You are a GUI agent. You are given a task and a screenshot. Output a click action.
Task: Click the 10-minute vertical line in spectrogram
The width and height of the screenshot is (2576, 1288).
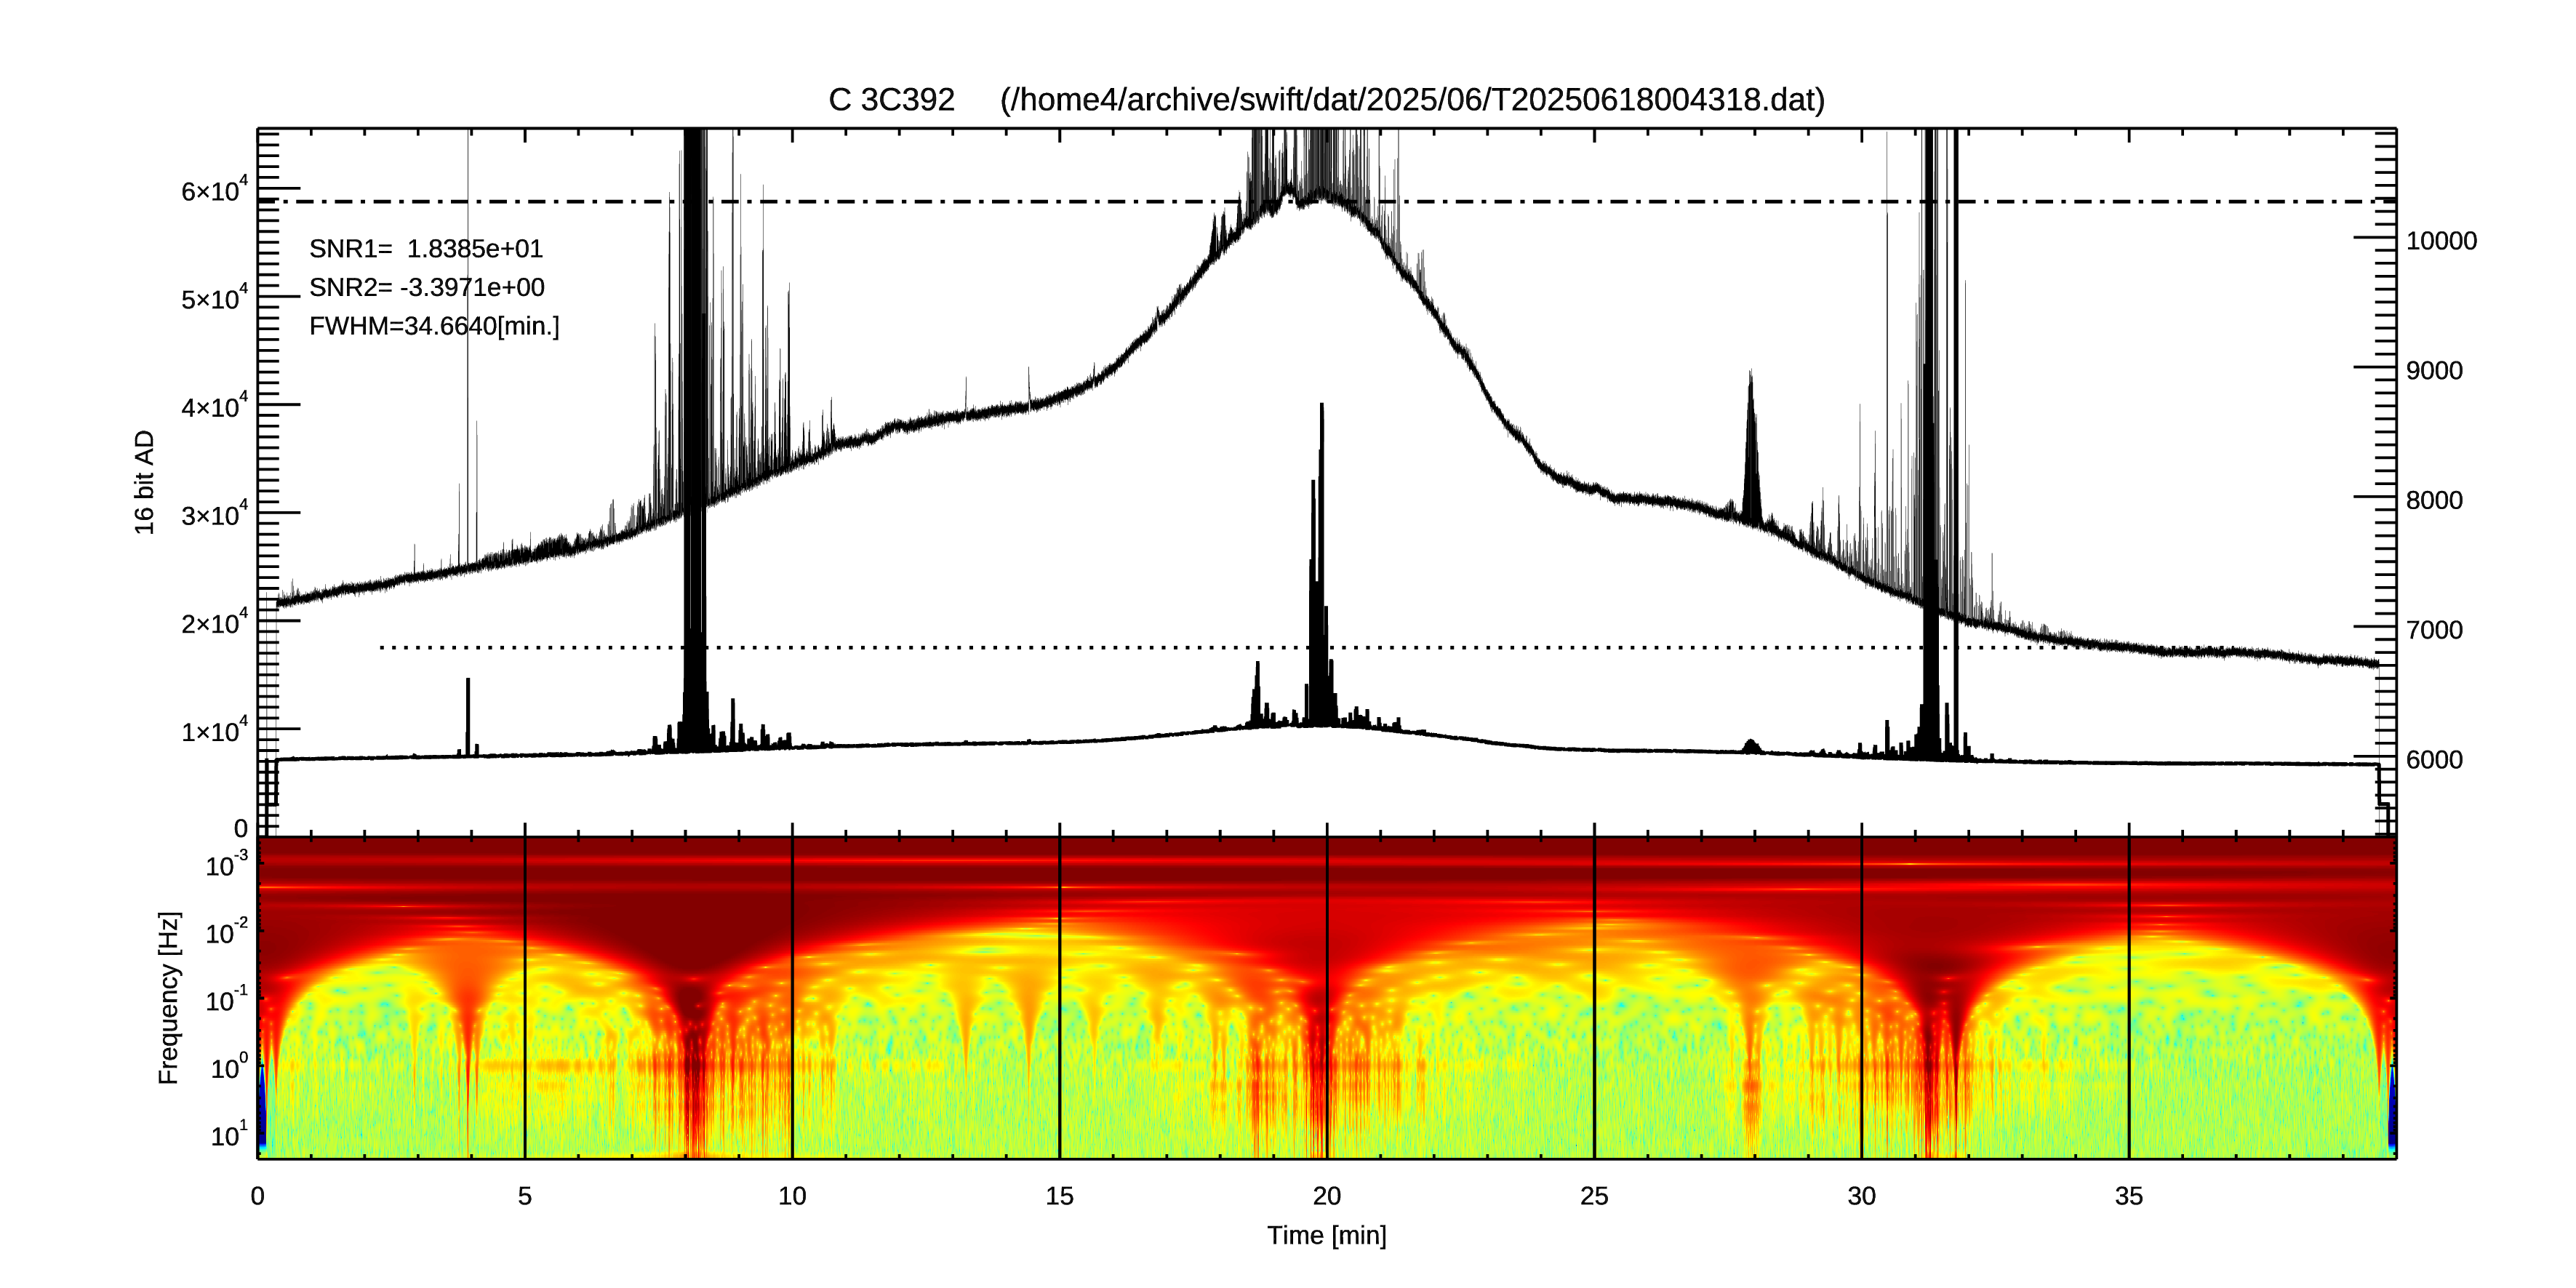(x=792, y=997)
